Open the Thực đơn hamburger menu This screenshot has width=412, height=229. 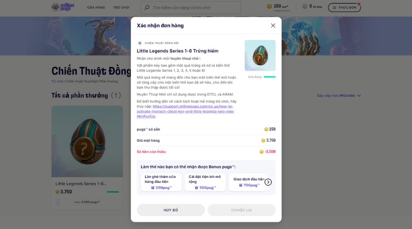pos(344,7)
